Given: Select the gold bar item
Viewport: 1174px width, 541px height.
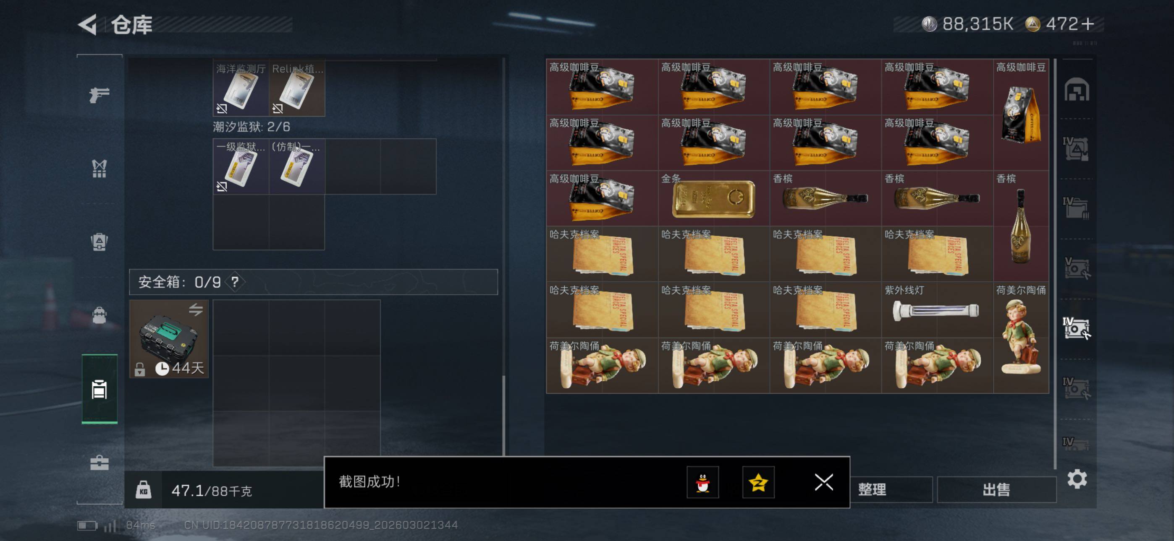Looking at the screenshot, I should coord(714,198).
